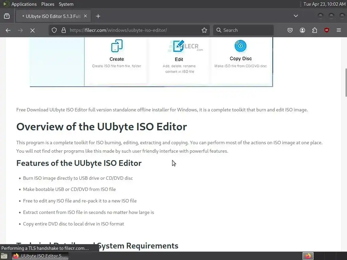Viewport: 347px width, 260px height.
Task: Open the Firefox View icon
Action: point(7,16)
